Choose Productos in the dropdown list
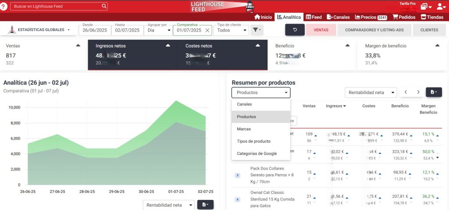449x210 pixels. 261,117
